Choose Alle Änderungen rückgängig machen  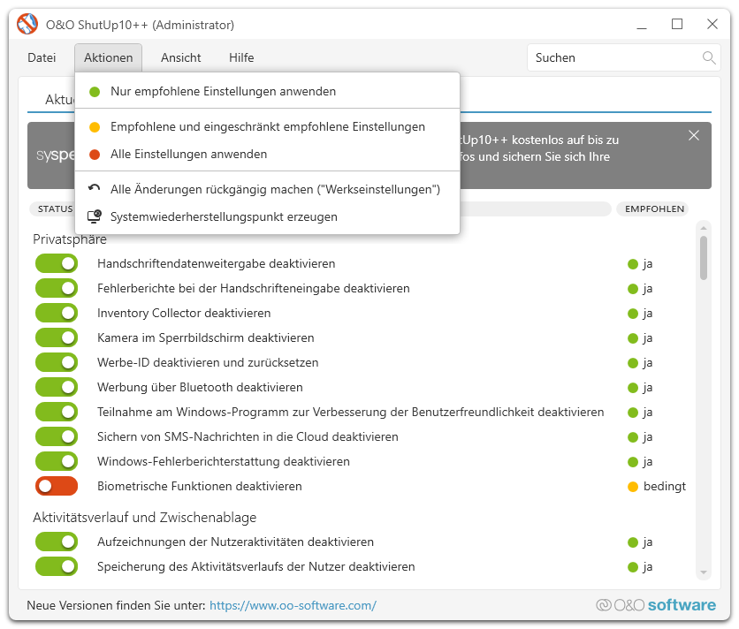coord(267,189)
